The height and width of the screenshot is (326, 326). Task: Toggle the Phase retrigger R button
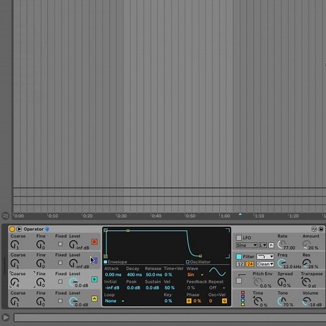coord(189,301)
